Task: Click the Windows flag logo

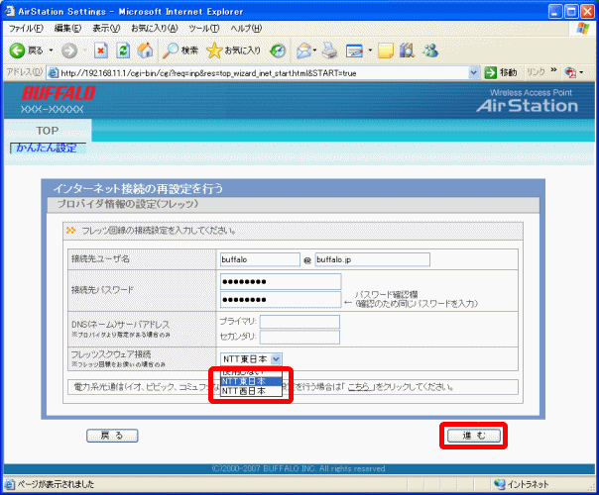Action: (x=583, y=29)
